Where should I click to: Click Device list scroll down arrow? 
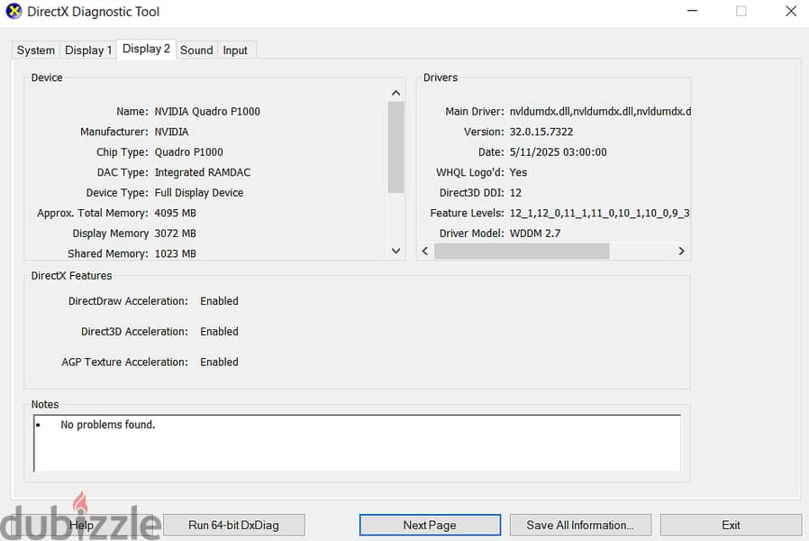pos(395,251)
